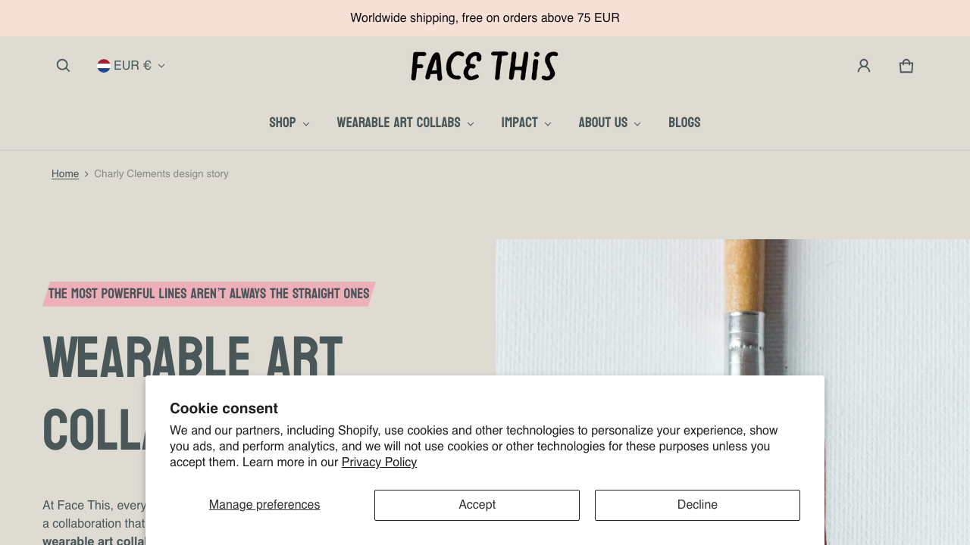This screenshot has width=970, height=545.
Task: Open the search
Action: (x=63, y=65)
